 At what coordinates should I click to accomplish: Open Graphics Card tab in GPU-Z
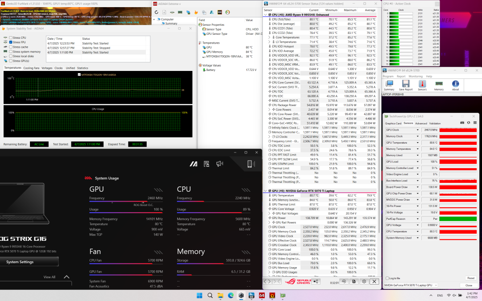pyautogui.click(x=393, y=124)
